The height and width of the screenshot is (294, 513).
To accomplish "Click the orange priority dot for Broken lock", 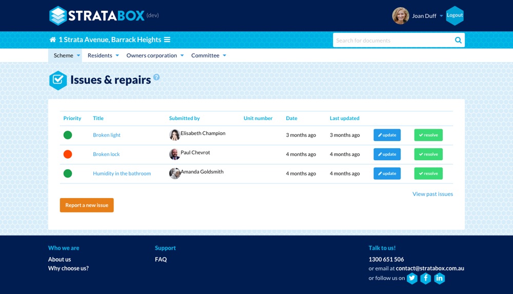I will (68, 154).
